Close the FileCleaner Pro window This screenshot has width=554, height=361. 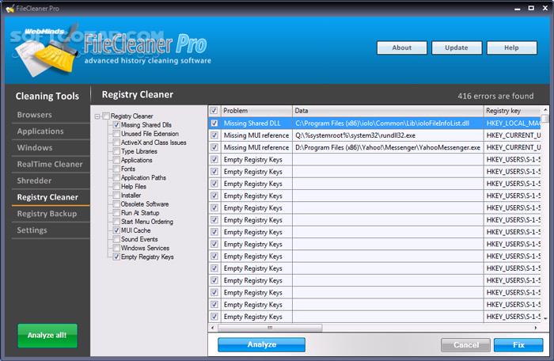pos(545,8)
